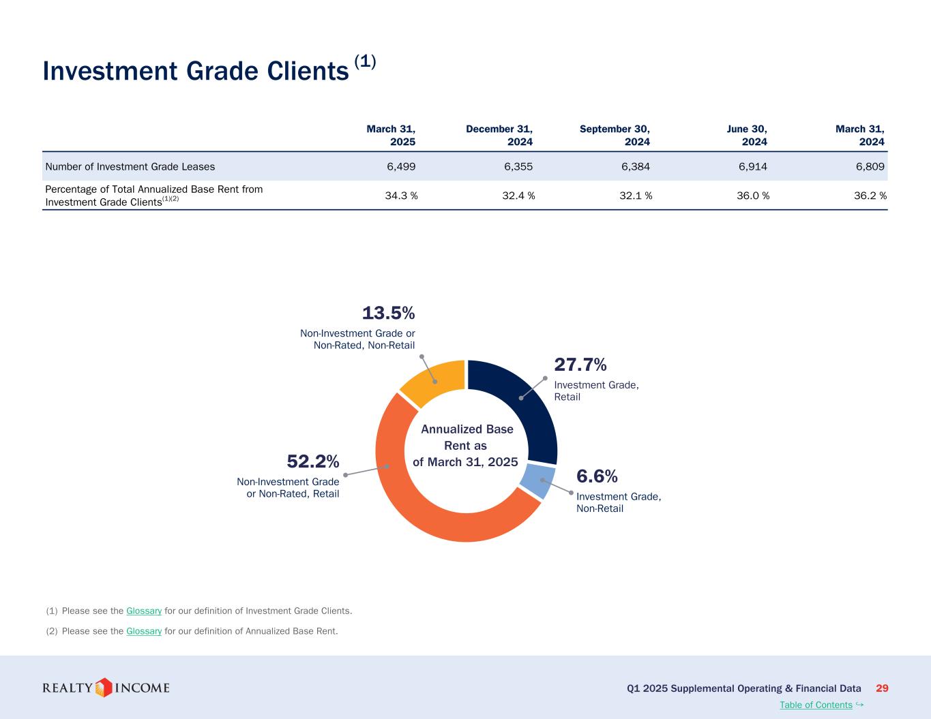Select the 34.3 % base rent cell
Image resolution: width=931 pixels, height=719 pixels.
(x=401, y=196)
